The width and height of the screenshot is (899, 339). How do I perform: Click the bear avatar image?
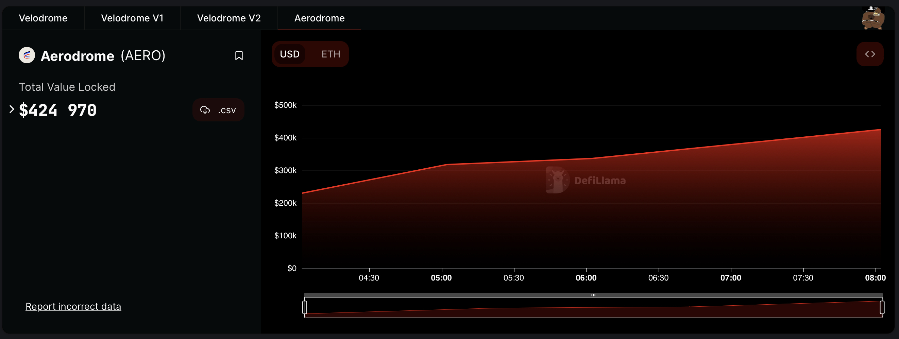click(873, 18)
